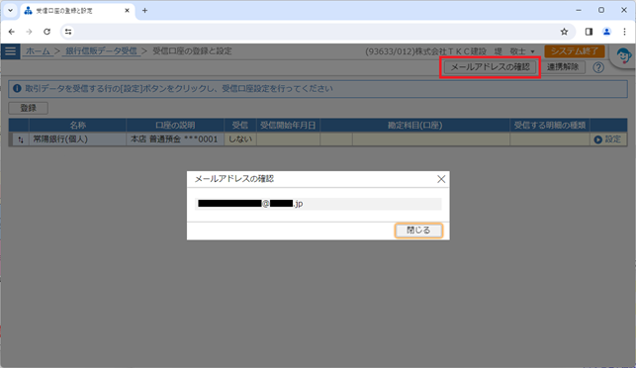Viewport: 636px width, 368px height.
Task: Select the 受信口座の登録と設定 browser tab
Action: coord(77,11)
